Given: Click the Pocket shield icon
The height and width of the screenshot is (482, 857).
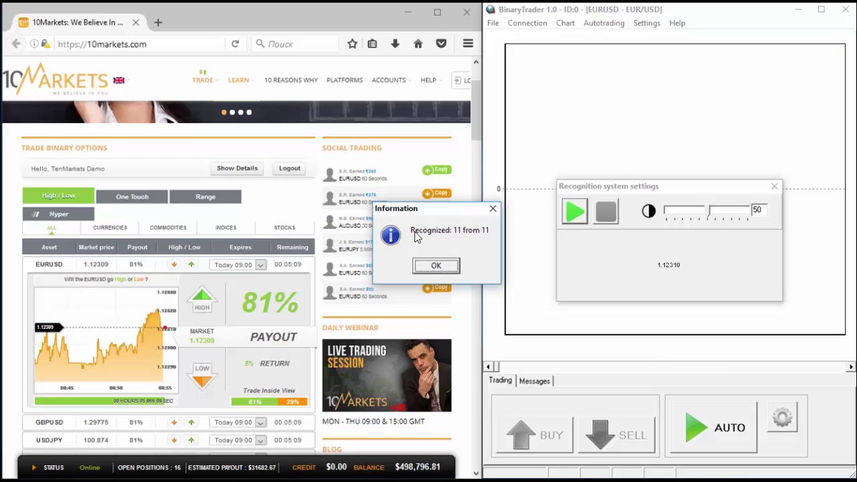Looking at the screenshot, I should (441, 44).
